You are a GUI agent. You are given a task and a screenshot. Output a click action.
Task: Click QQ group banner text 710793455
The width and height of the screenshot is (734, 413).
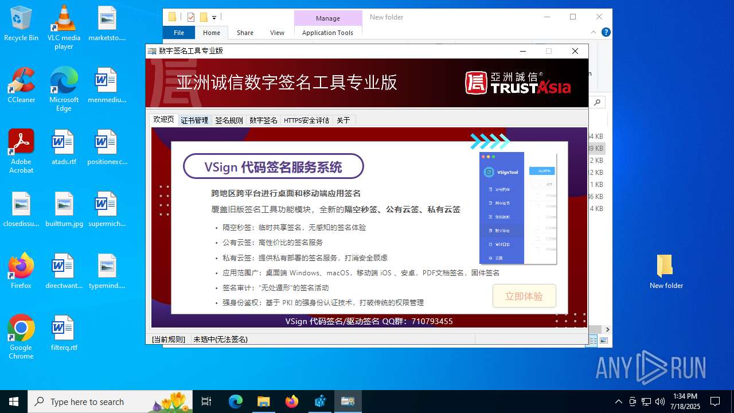[x=432, y=321]
